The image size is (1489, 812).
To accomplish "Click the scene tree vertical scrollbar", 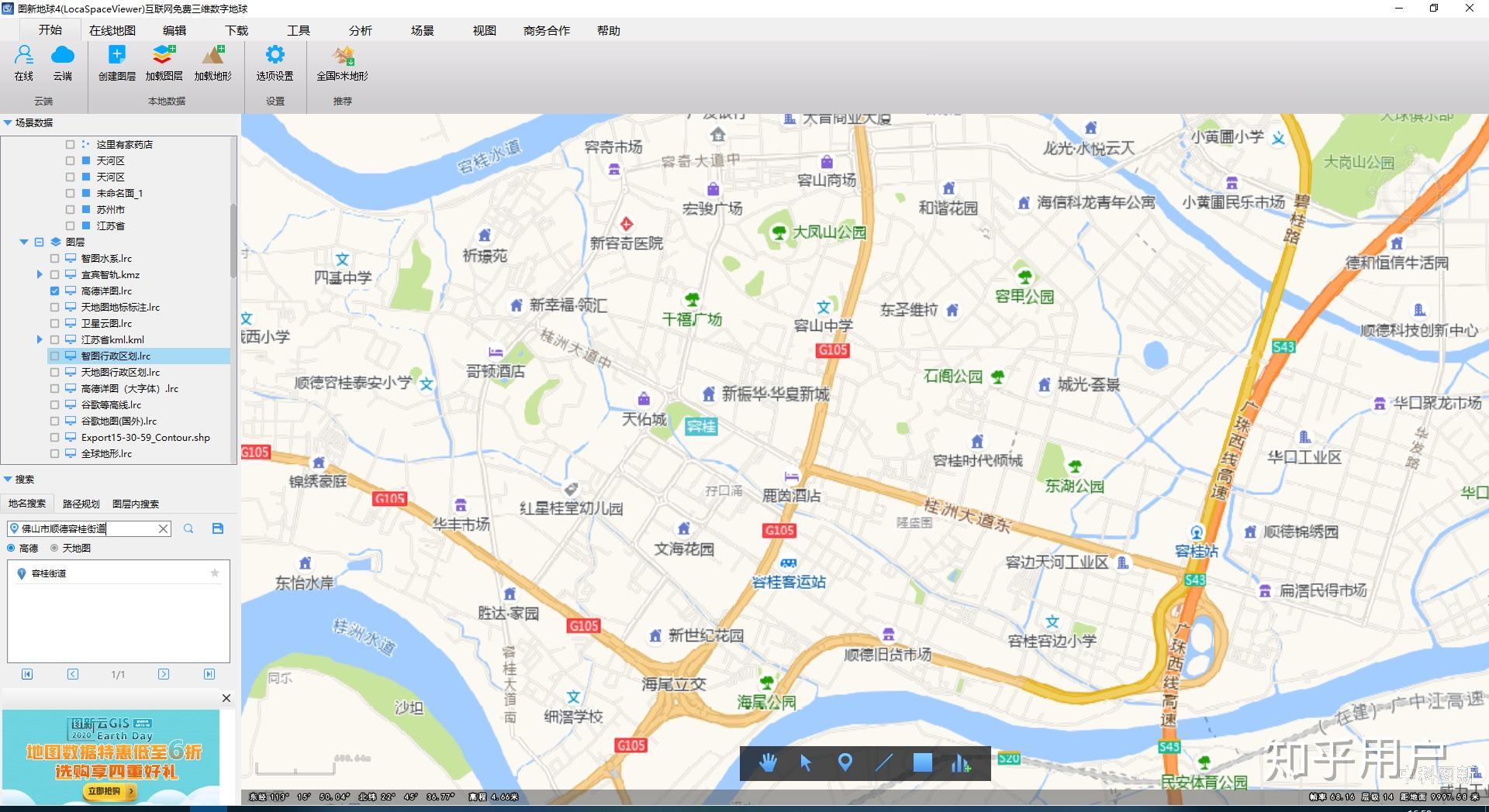I will click(x=233, y=240).
